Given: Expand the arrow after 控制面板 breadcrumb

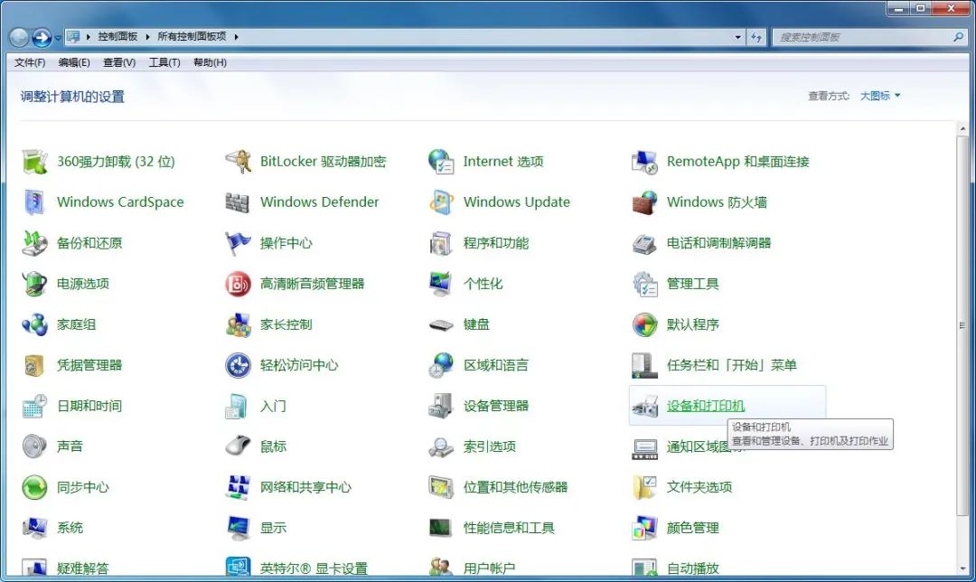Looking at the screenshot, I should (147, 37).
